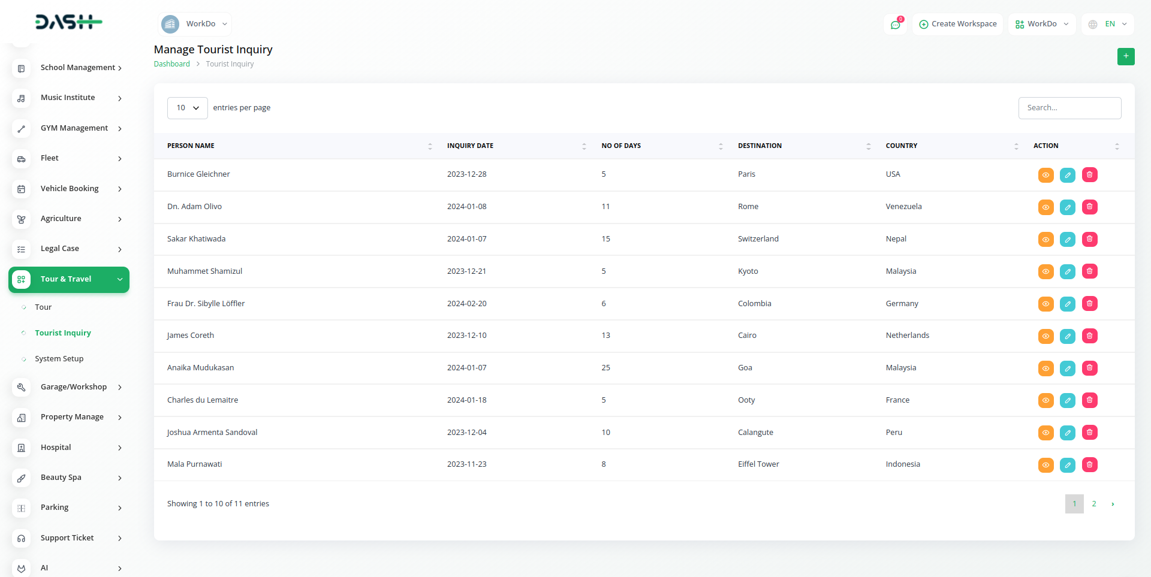Viewport: 1151px width, 577px height.
Task: Go to Dashboard breadcrumb link
Action: pyautogui.click(x=171, y=64)
